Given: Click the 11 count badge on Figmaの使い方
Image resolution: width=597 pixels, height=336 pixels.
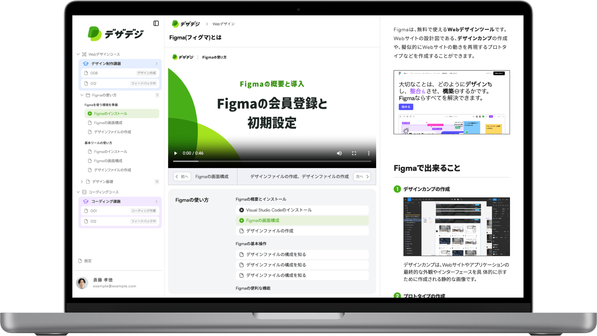Looking at the screenshot, I should tap(157, 95).
